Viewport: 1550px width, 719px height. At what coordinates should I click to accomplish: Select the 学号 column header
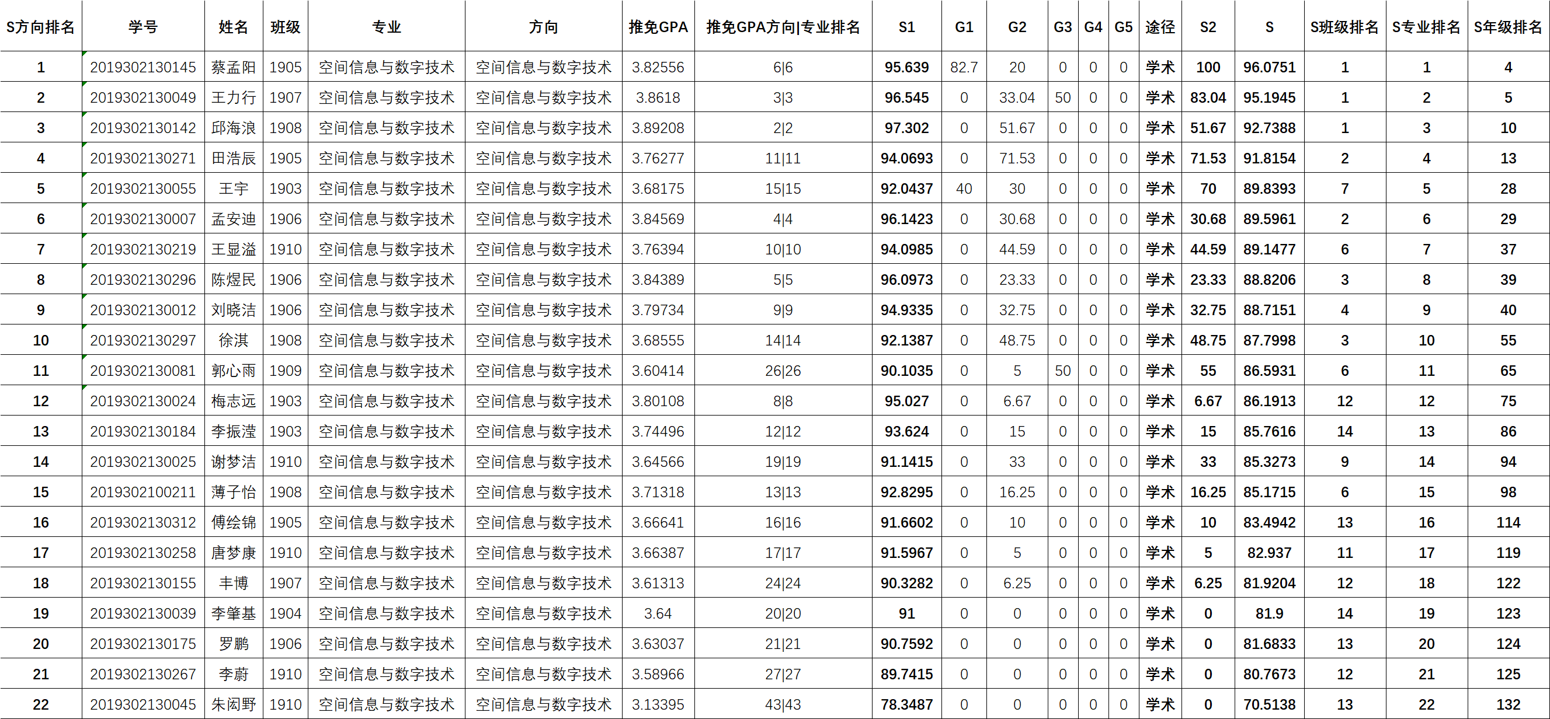point(143,27)
